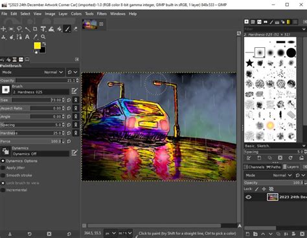Open the brush editor next to Brush name
Image resolution: width=307 pixels, height=238 pixels.
74,91
